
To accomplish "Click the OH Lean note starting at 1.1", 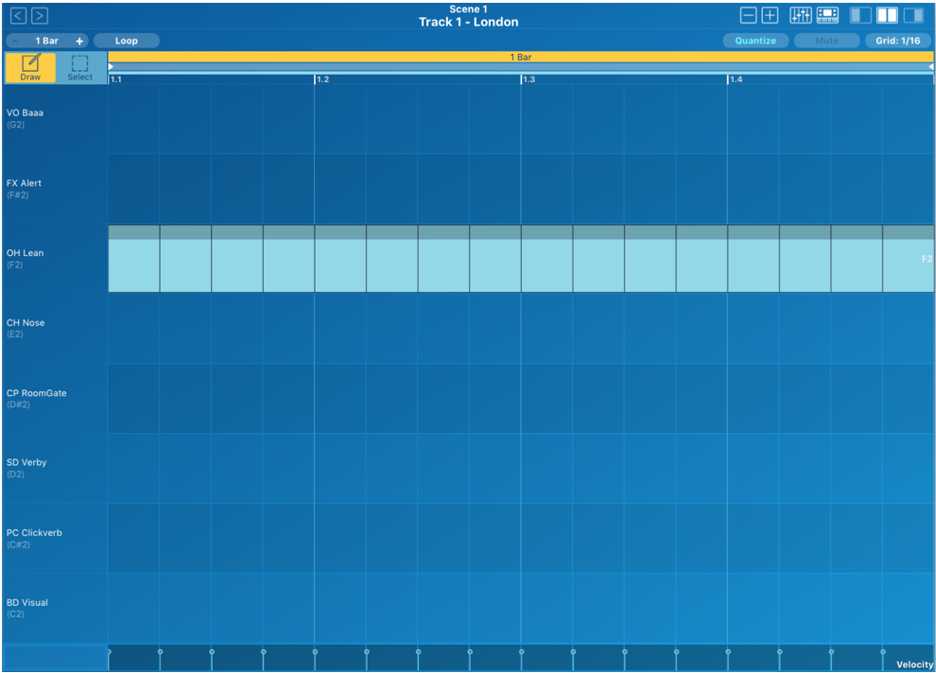I will click(x=133, y=258).
